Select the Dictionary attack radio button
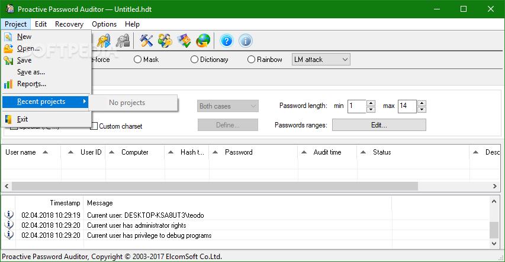Image resolution: width=505 pixels, height=262 pixels. click(194, 60)
